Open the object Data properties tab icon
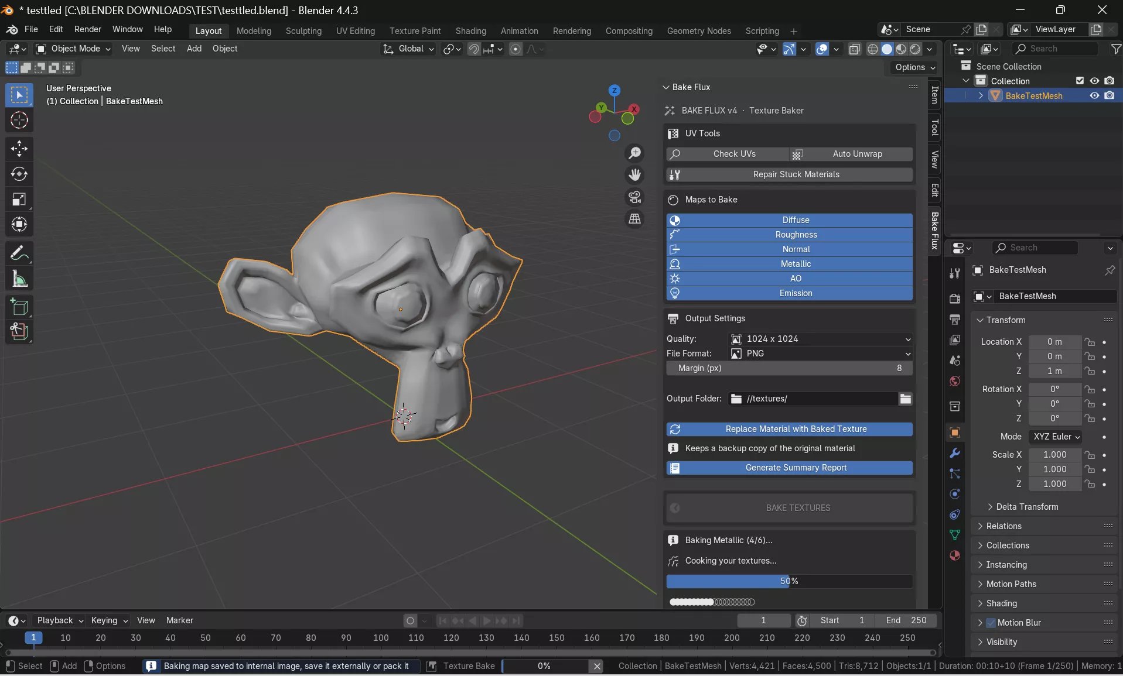This screenshot has width=1123, height=676. [955, 535]
